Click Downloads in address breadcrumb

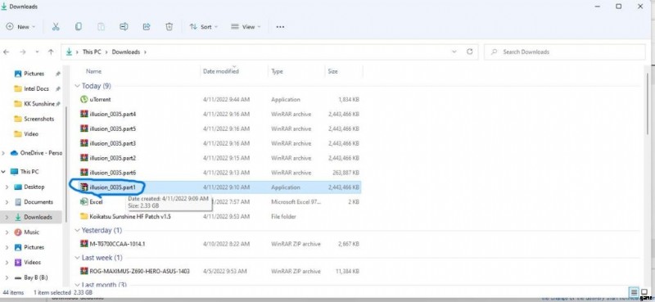coord(126,52)
